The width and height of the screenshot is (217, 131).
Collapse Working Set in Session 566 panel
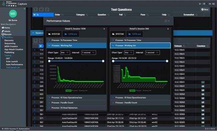(140, 46)
